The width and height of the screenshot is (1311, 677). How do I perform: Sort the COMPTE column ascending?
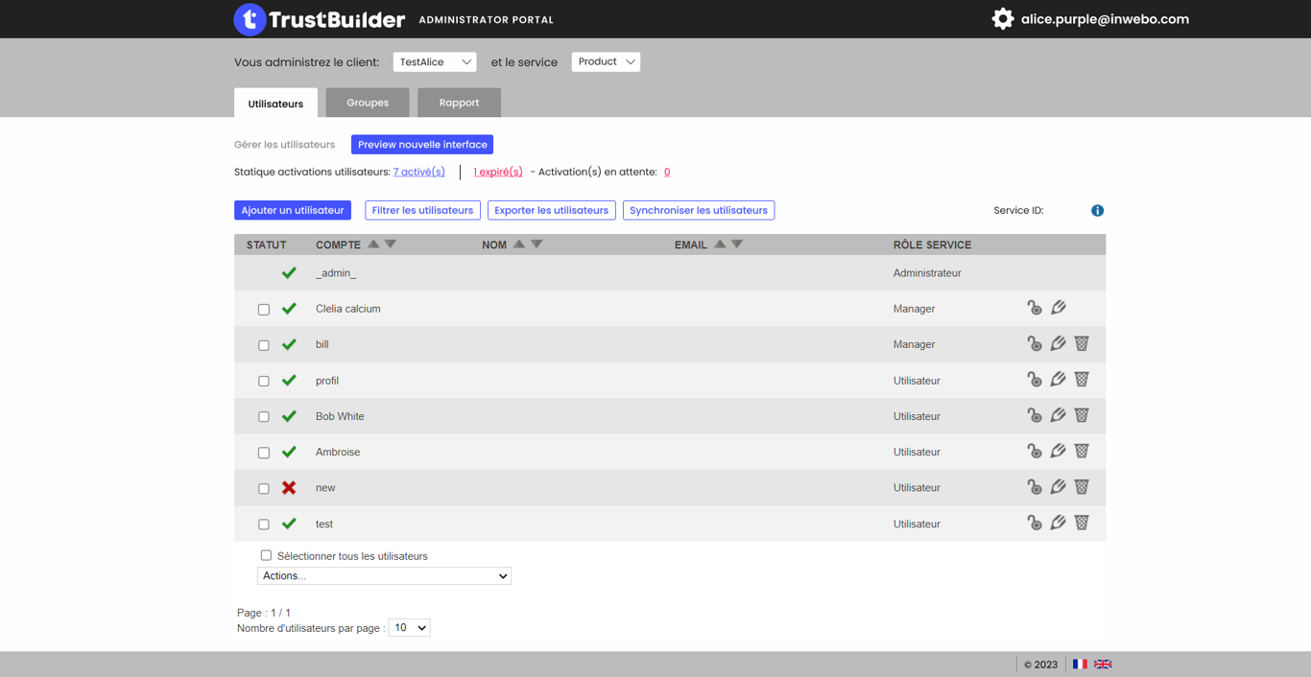tap(374, 244)
